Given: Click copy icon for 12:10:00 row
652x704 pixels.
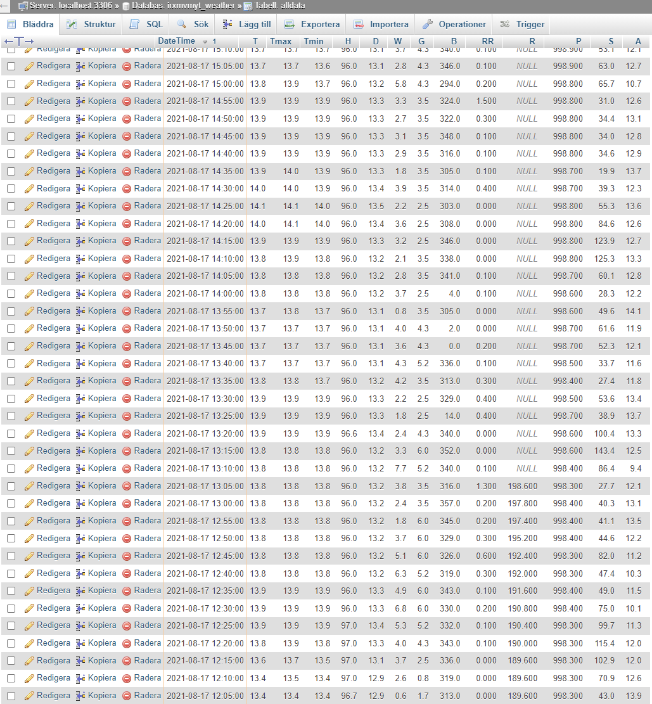Looking at the screenshot, I should point(80,679).
